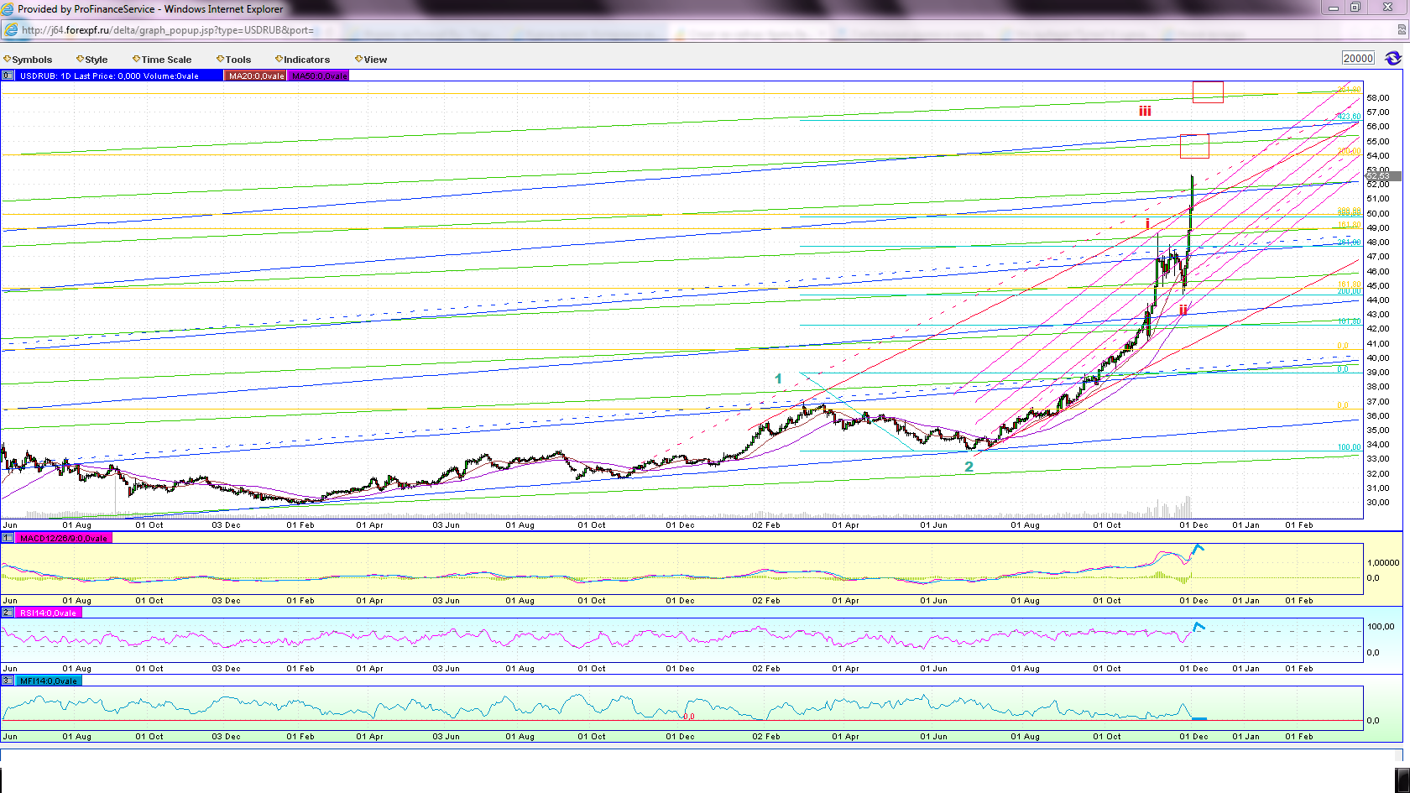Open the View menu
Screen dimensions: 1410x793
pyautogui.click(x=371, y=60)
